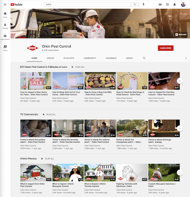Screen dimensions: 190x197
Task: Click the YouTube logo
Action: (17, 5)
